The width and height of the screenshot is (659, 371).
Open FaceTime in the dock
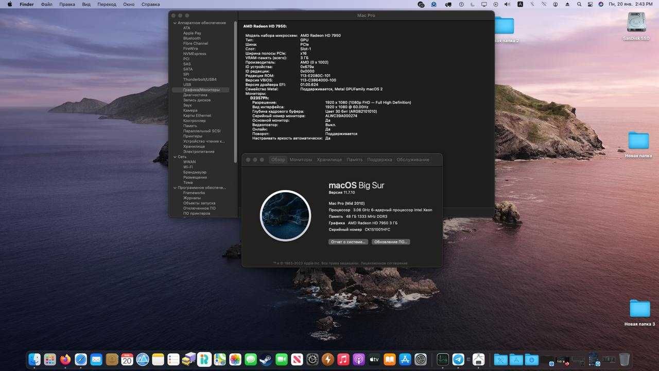coord(282,359)
